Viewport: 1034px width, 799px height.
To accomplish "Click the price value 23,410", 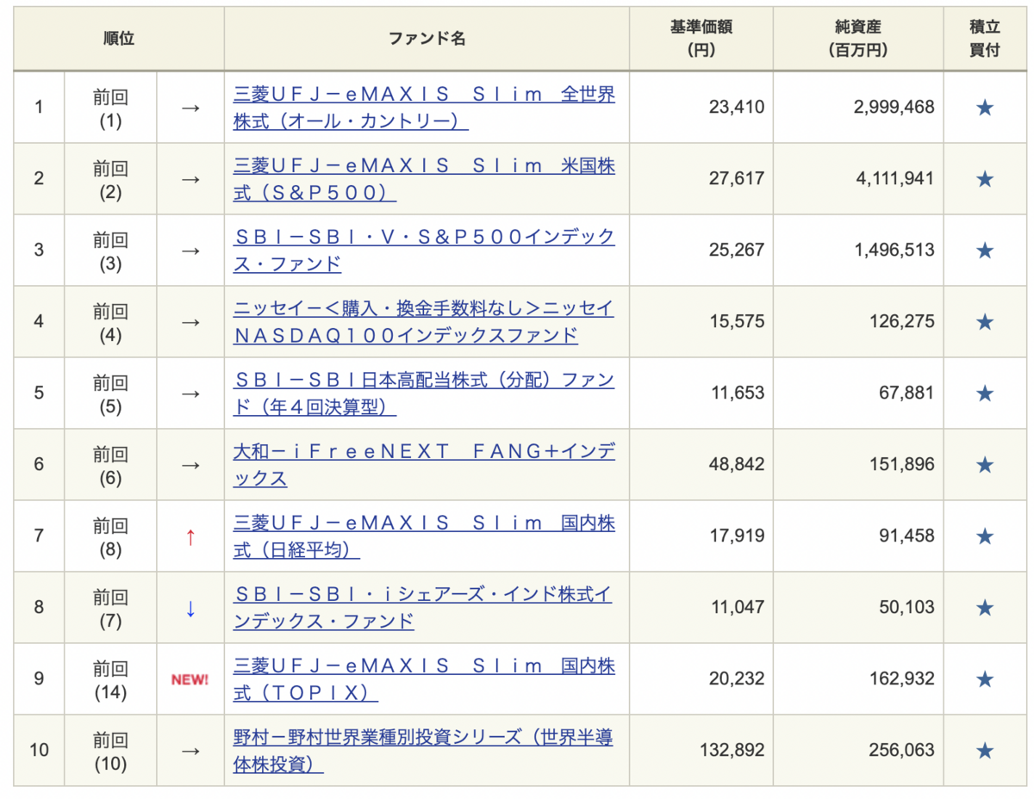I will pos(737,108).
